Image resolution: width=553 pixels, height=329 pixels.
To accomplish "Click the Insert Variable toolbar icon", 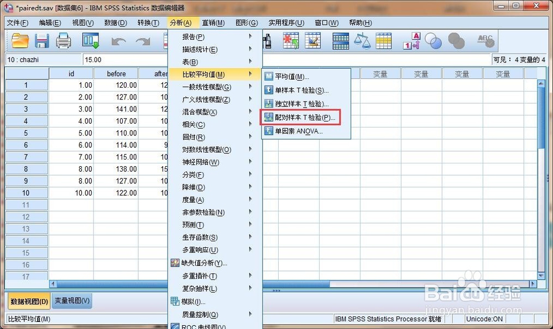I will (312, 41).
